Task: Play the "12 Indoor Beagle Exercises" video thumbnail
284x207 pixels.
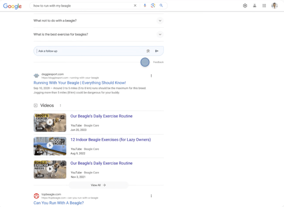Action: [x=50, y=146]
